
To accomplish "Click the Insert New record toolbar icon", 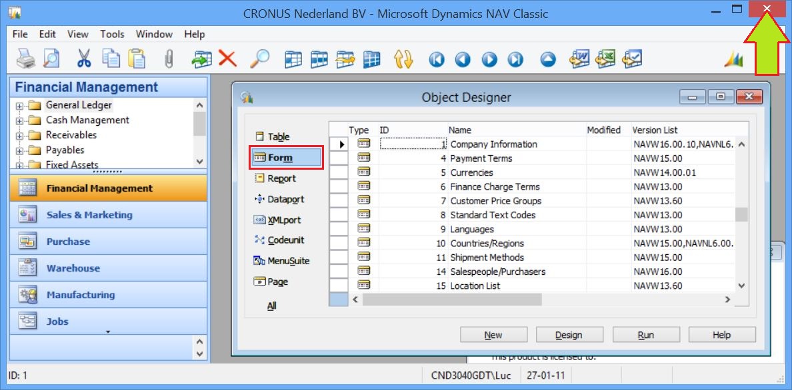I will coord(202,59).
